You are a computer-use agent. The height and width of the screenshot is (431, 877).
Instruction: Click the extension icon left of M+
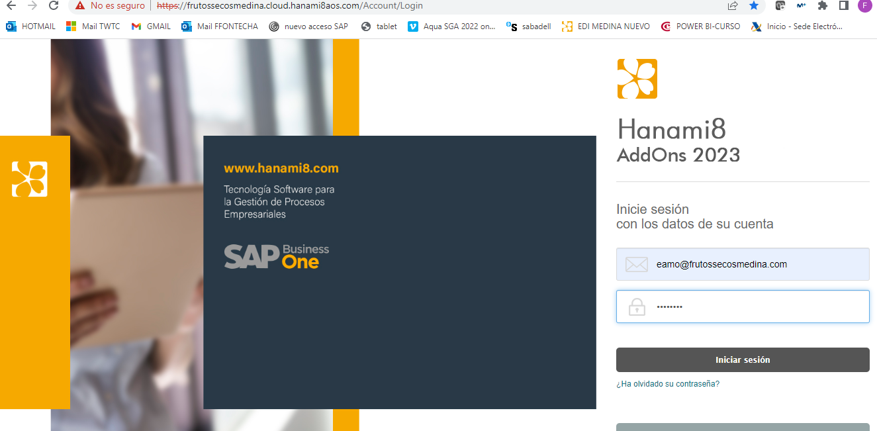tap(780, 6)
